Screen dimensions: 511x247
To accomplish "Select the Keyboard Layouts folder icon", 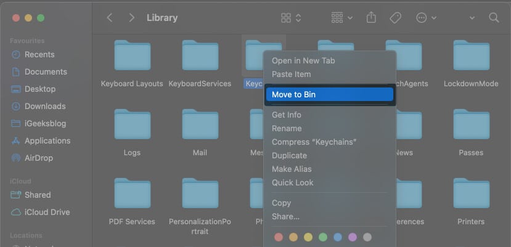I will click(x=133, y=55).
